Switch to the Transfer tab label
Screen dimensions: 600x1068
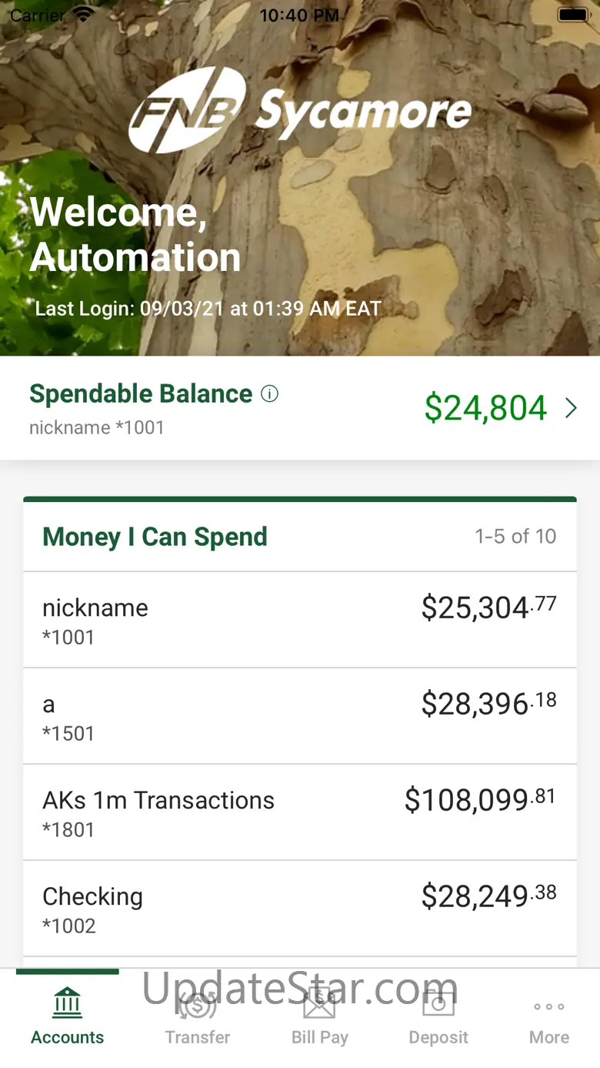(x=198, y=1037)
